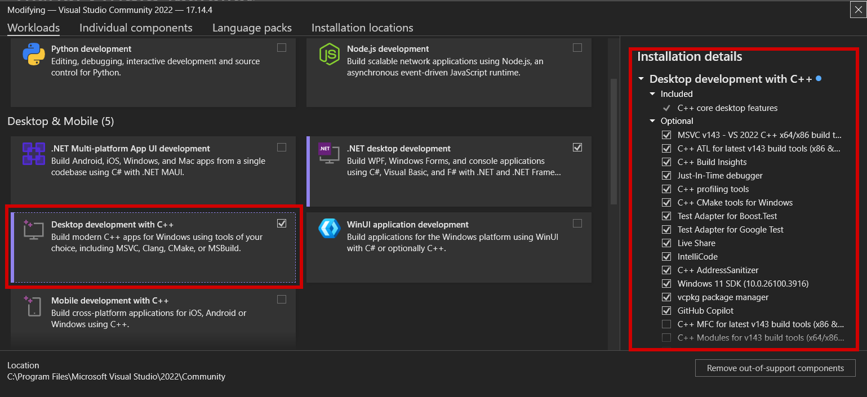Uncheck C++ ATL for latest v143 build tools
Image resolution: width=867 pixels, height=397 pixels.
(666, 149)
